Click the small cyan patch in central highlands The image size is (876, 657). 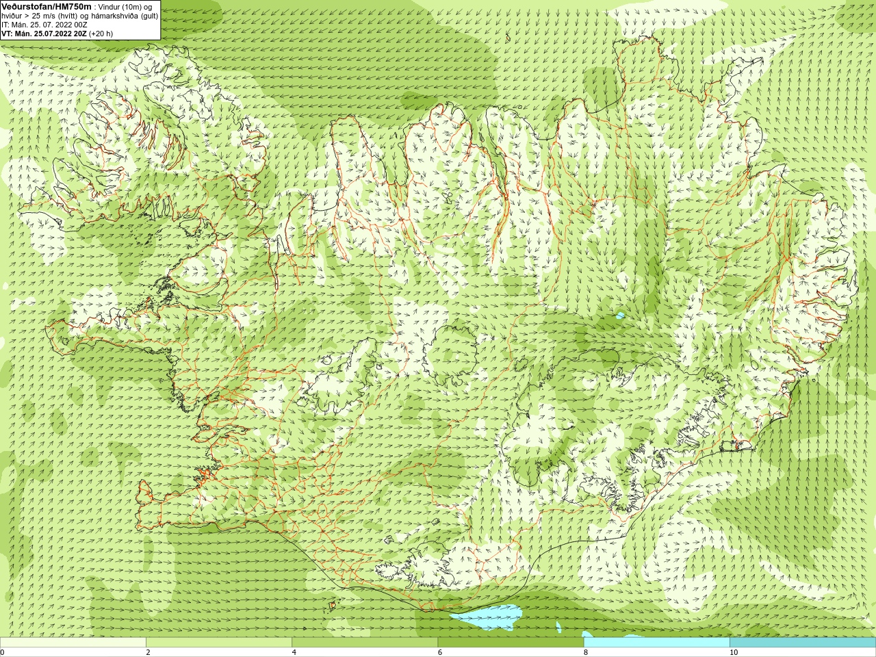pos(620,316)
